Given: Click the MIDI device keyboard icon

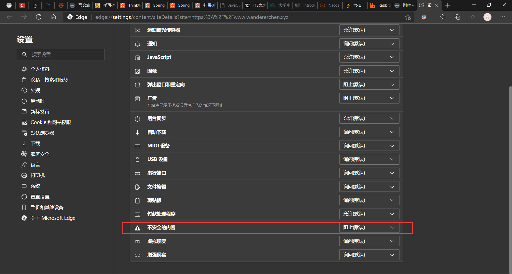Looking at the screenshot, I should (x=137, y=146).
